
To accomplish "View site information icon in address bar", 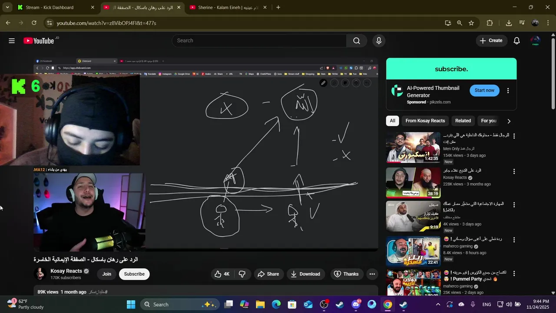I will coord(49,23).
